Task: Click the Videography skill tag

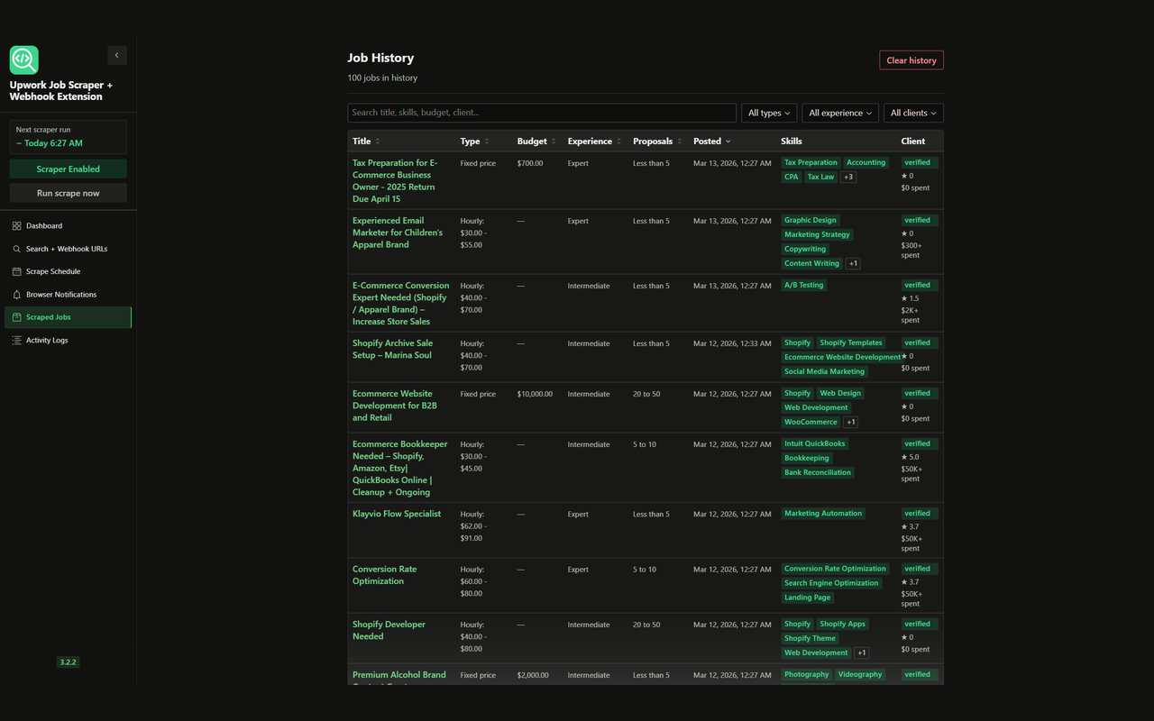Action: (860, 675)
